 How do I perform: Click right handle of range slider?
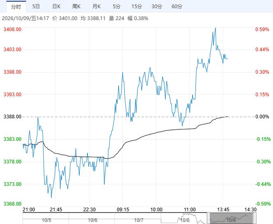coord(255,218)
